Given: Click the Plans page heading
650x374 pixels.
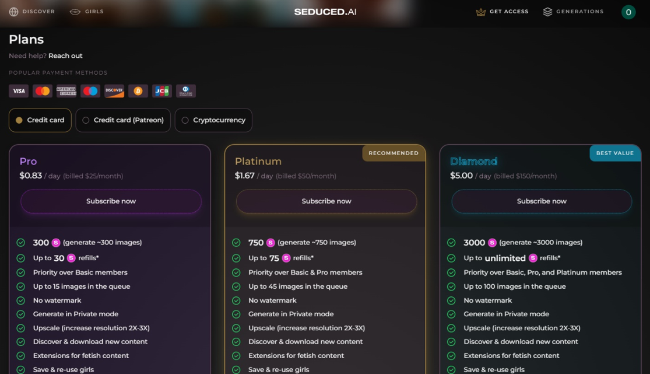Looking at the screenshot, I should coord(27,40).
